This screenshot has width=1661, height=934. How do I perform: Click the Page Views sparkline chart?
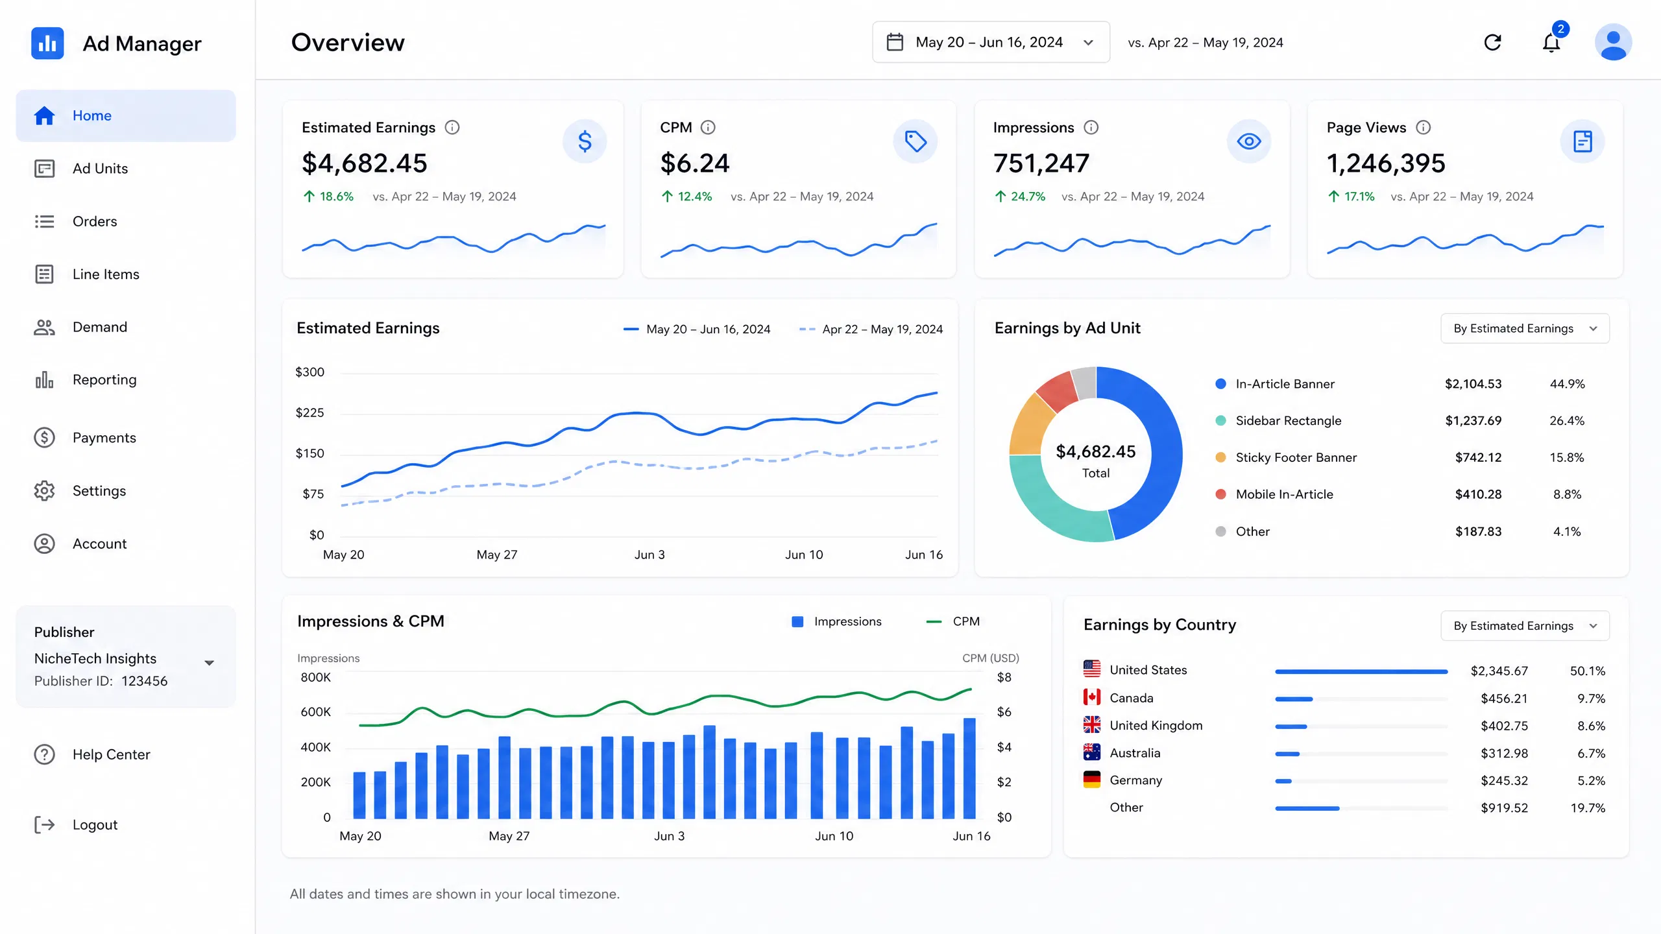[1465, 239]
